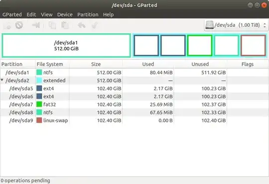
Task: Sort by the File System column header
Action: coord(52,64)
